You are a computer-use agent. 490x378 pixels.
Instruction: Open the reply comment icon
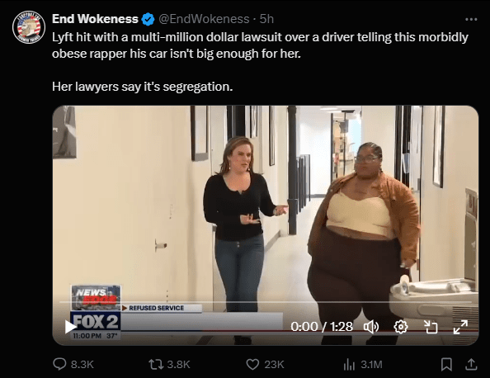pyautogui.click(x=59, y=364)
